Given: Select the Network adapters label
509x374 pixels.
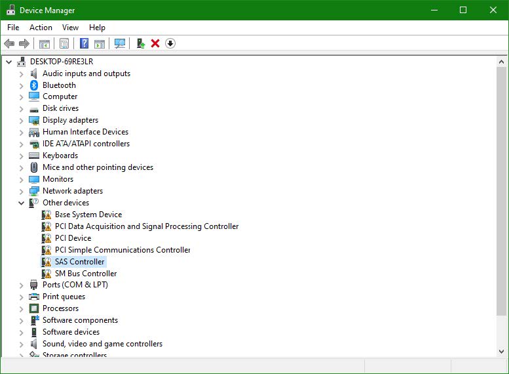Looking at the screenshot, I should point(73,191).
